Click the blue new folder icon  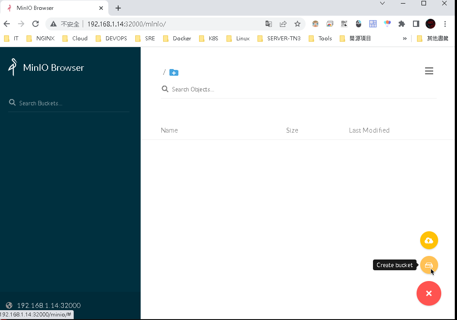click(174, 72)
